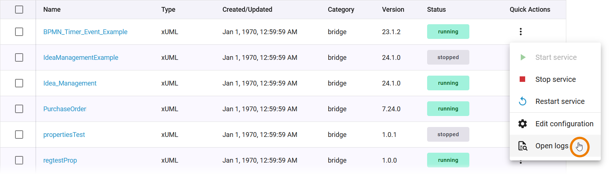Sort the table by Name column header

click(x=52, y=10)
